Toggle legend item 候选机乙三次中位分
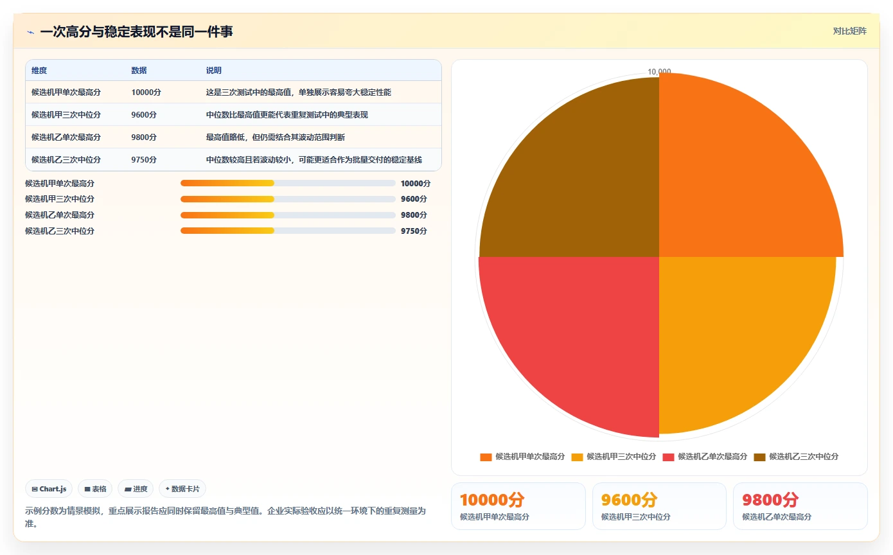This screenshot has width=893, height=555. pos(796,457)
